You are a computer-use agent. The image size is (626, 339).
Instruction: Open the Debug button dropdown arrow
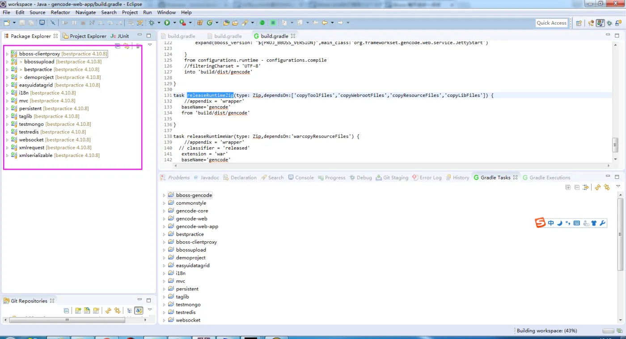pyautogui.click(x=159, y=22)
